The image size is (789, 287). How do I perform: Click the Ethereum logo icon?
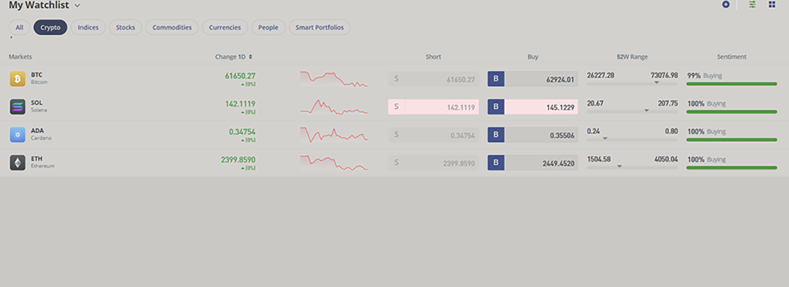tap(17, 163)
